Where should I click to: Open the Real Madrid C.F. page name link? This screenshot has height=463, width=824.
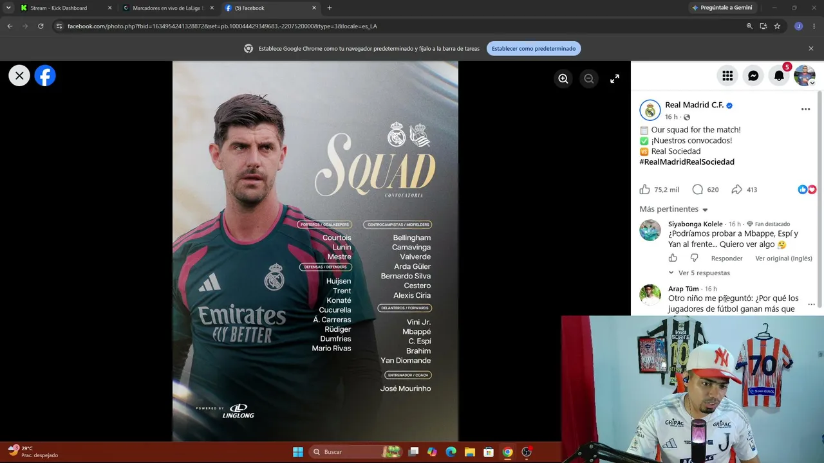point(694,105)
